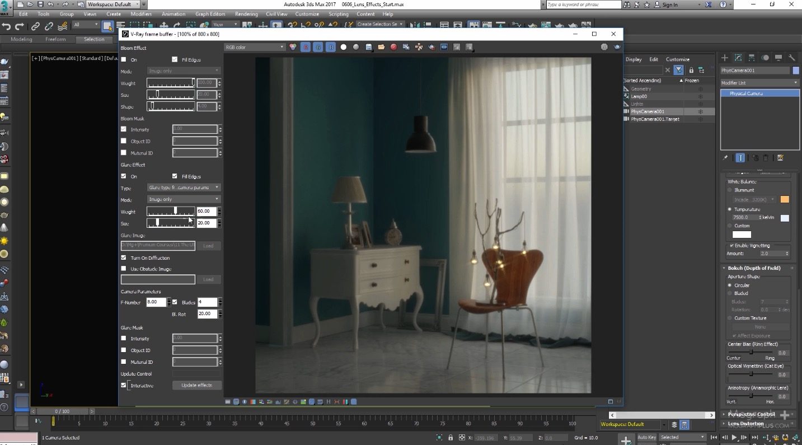The image size is (802, 445).
Task: Toggle the funnel filter icon in Scene Explorer
Action: click(679, 70)
